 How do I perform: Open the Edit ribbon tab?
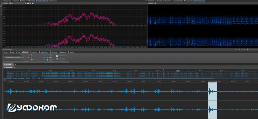tap(18, 52)
